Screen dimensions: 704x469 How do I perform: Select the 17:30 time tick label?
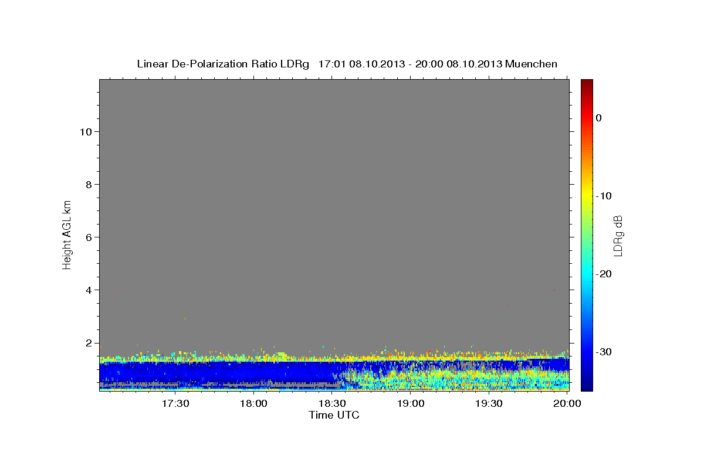pyautogui.click(x=175, y=403)
